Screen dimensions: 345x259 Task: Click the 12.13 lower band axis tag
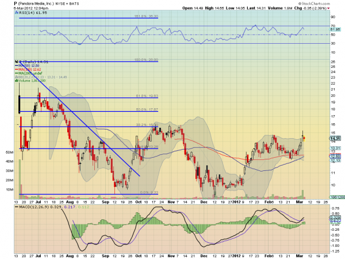pos(335,161)
